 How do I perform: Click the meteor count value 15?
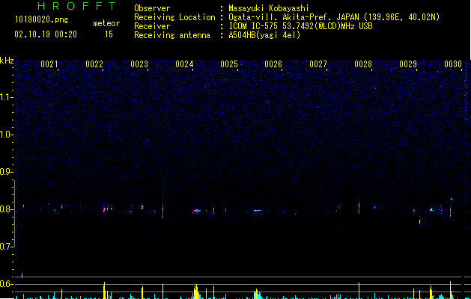point(109,34)
